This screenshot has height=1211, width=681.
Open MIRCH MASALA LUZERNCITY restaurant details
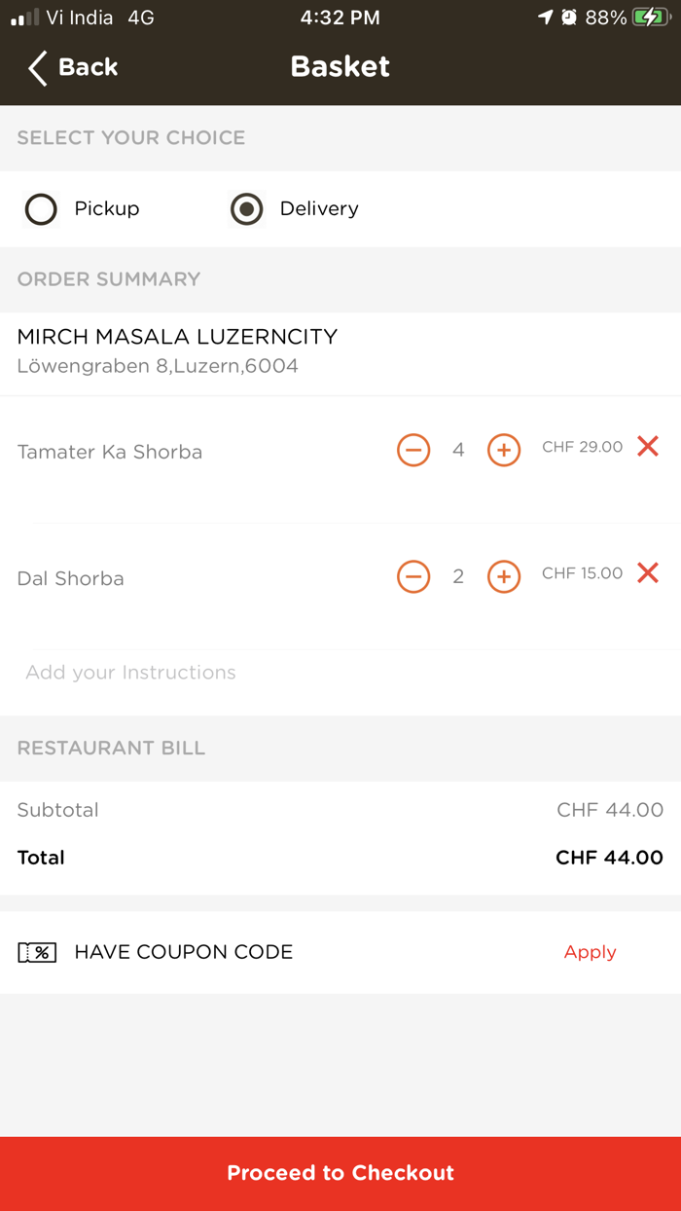(177, 336)
